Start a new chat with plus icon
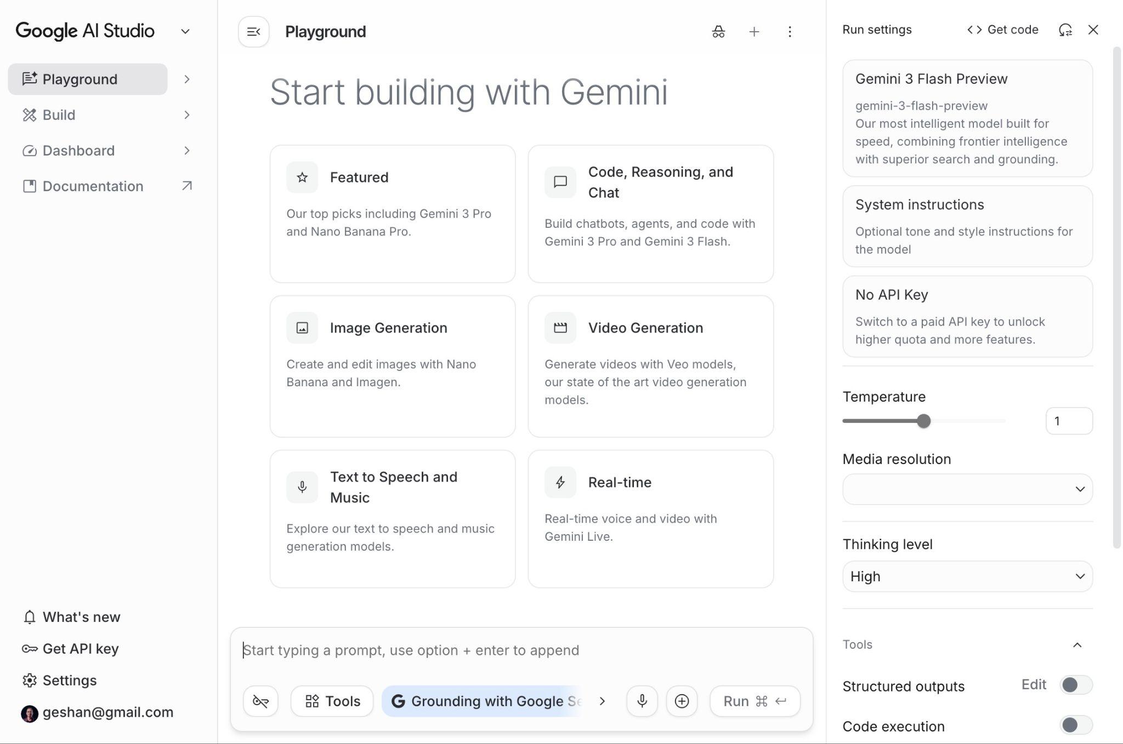 (x=754, y=32)
